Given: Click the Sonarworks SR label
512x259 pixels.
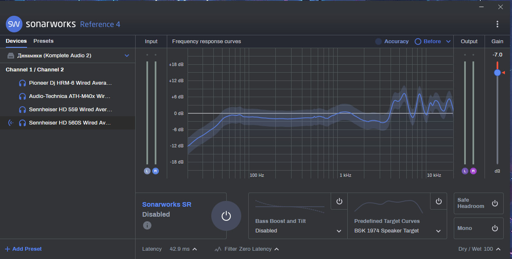Looking at the screenshot, I should coord(167,204).
